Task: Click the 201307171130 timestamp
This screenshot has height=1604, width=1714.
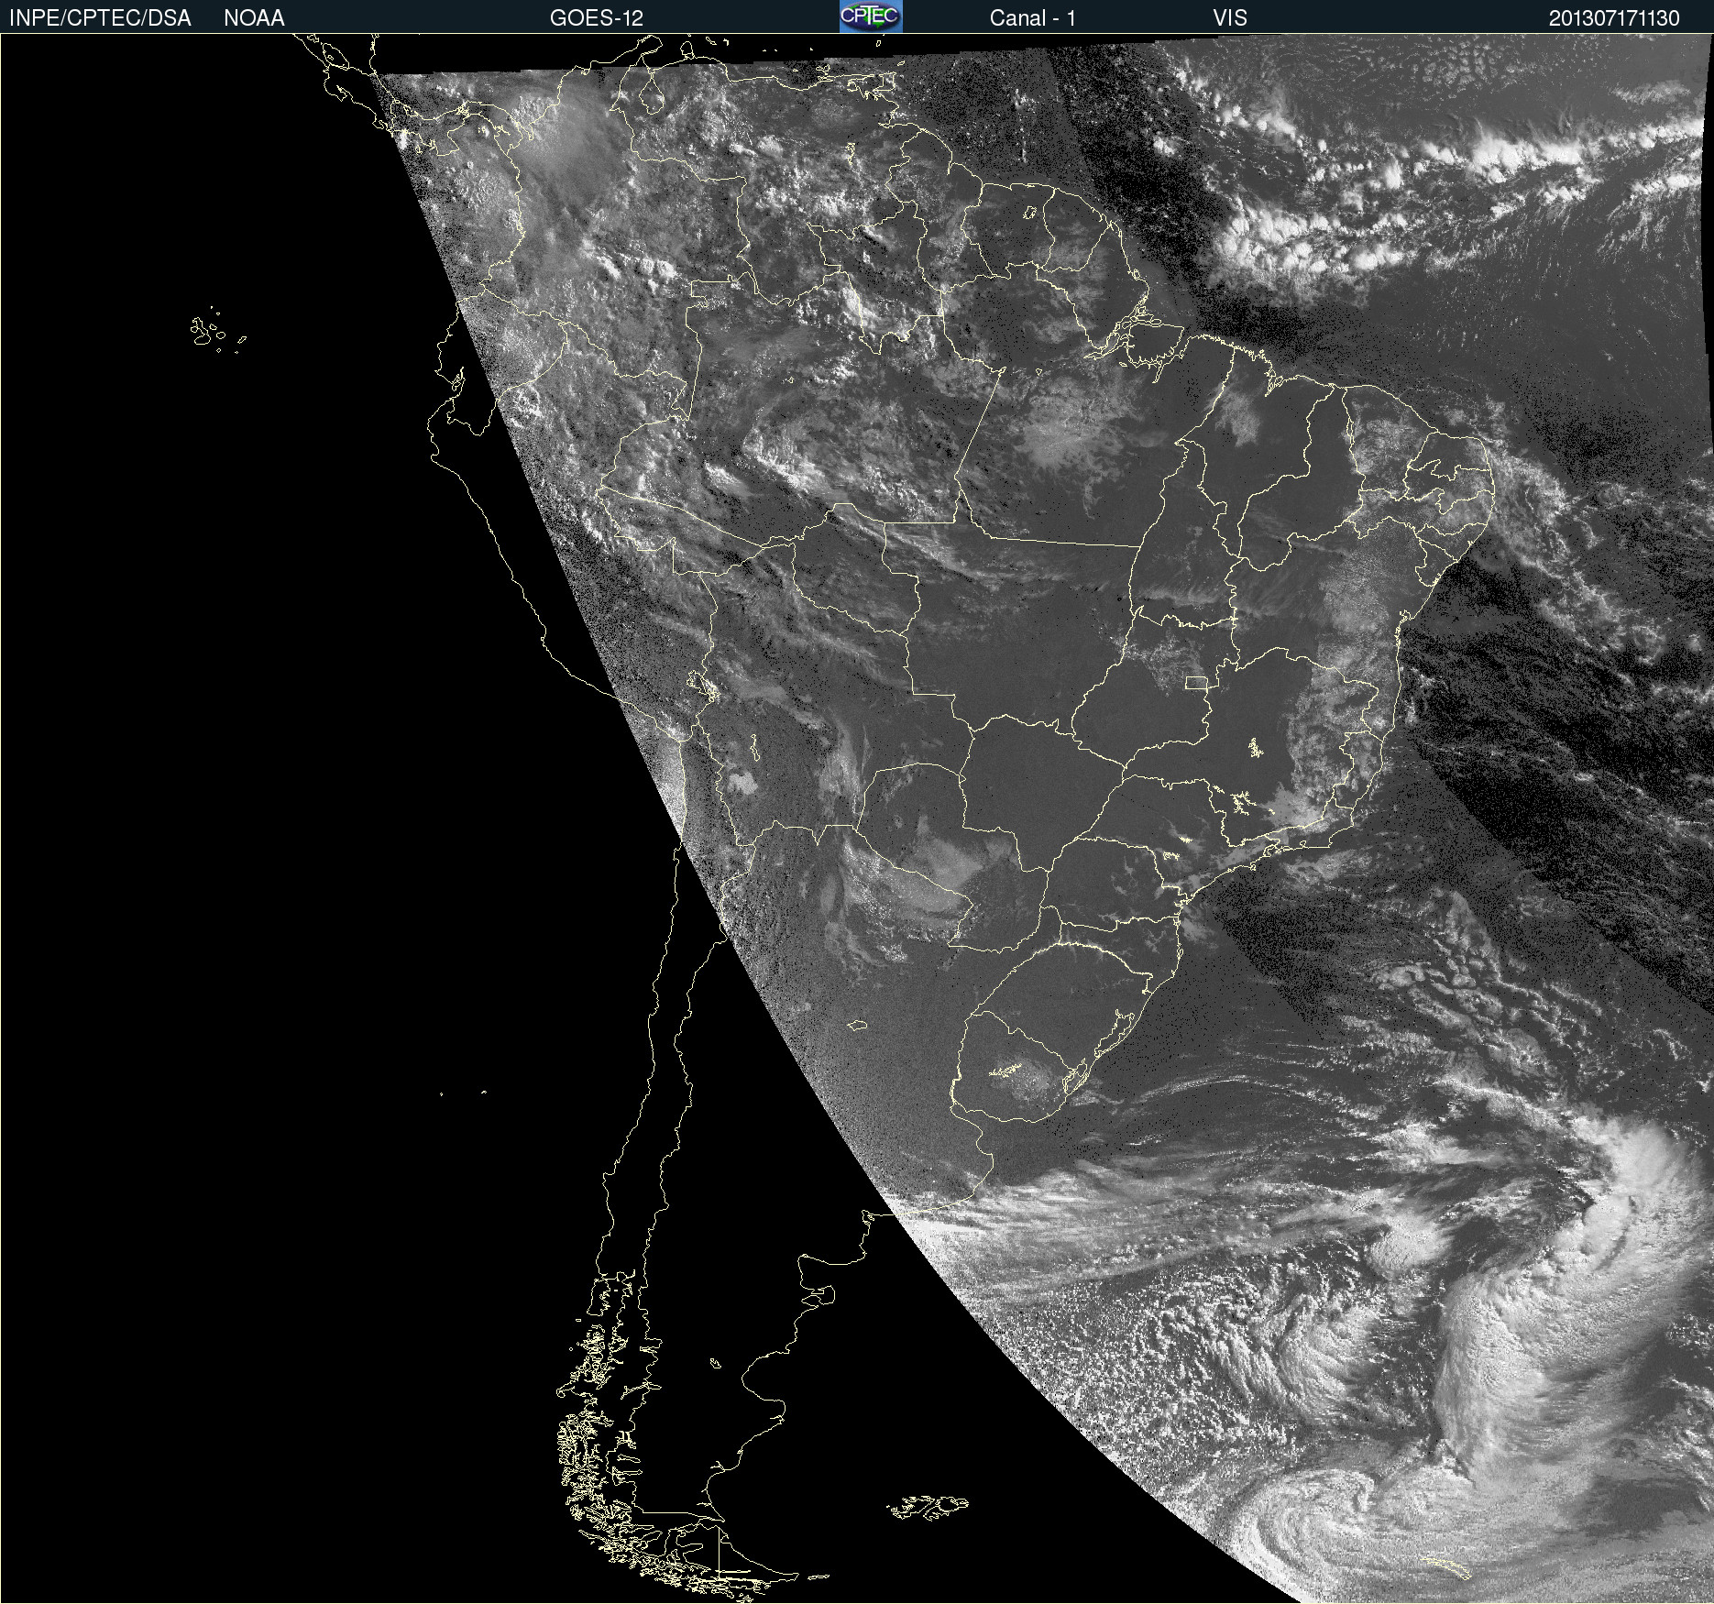Action: 1614,18
